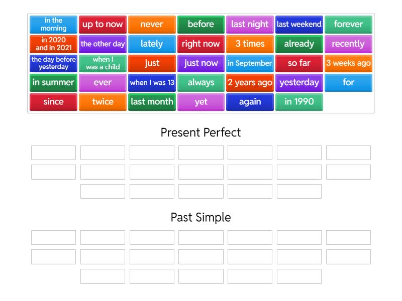Image resolution: width=402 pixels, height=301 pixels.
Task: Click the "the other day" tile
Action: pyautogui.click(x=103, y=44)
